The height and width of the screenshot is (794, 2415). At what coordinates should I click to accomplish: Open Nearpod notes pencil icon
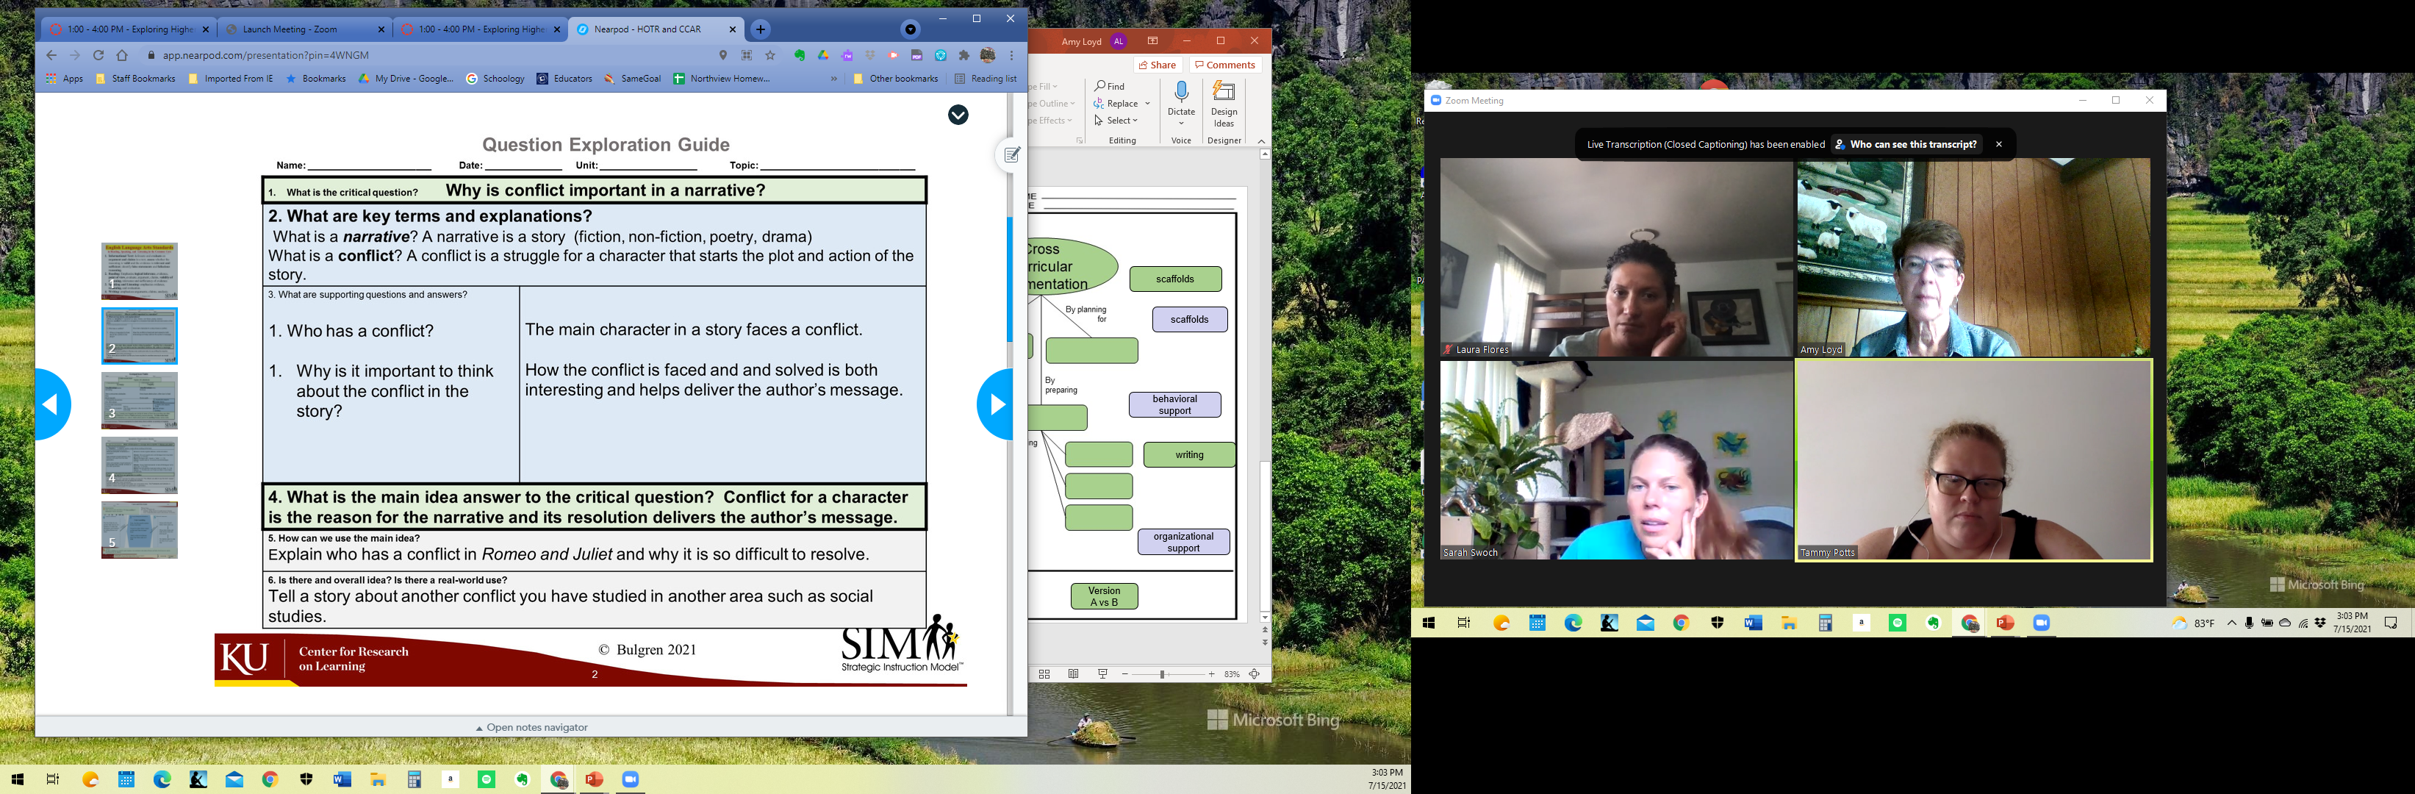pos(1011,154)
